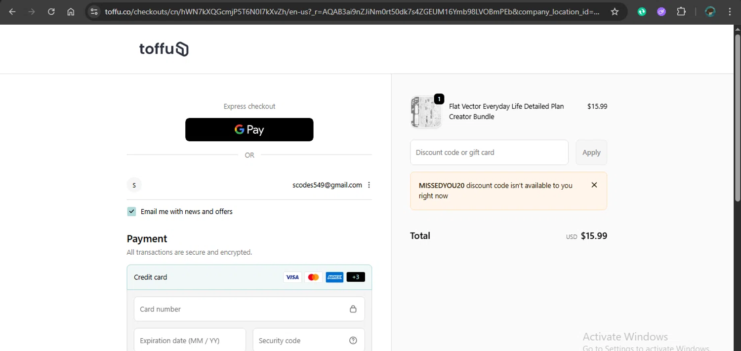Reload the checkout page
The image size is (741, 351).
[x=51, y=11]
